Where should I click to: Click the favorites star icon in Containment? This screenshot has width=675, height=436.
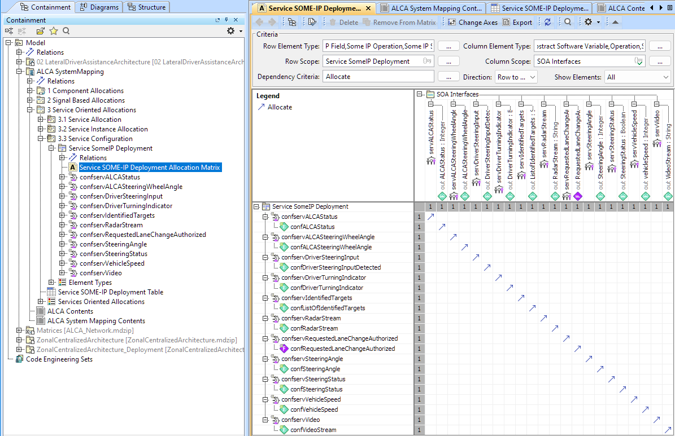(x=54, y=31)
